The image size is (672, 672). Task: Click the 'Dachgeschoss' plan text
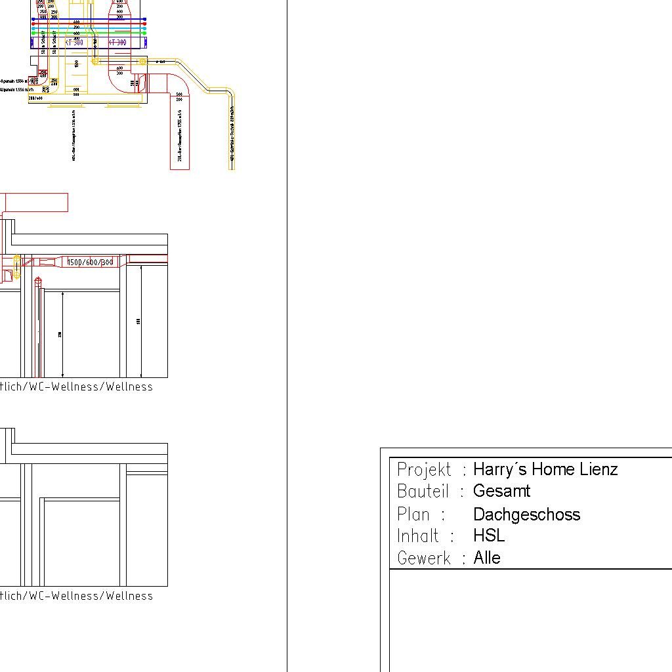coord(526,514)
